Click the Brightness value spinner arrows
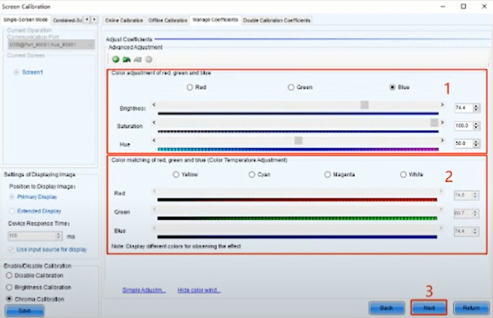Screen dimensions: 493x318 coord(476,108)
